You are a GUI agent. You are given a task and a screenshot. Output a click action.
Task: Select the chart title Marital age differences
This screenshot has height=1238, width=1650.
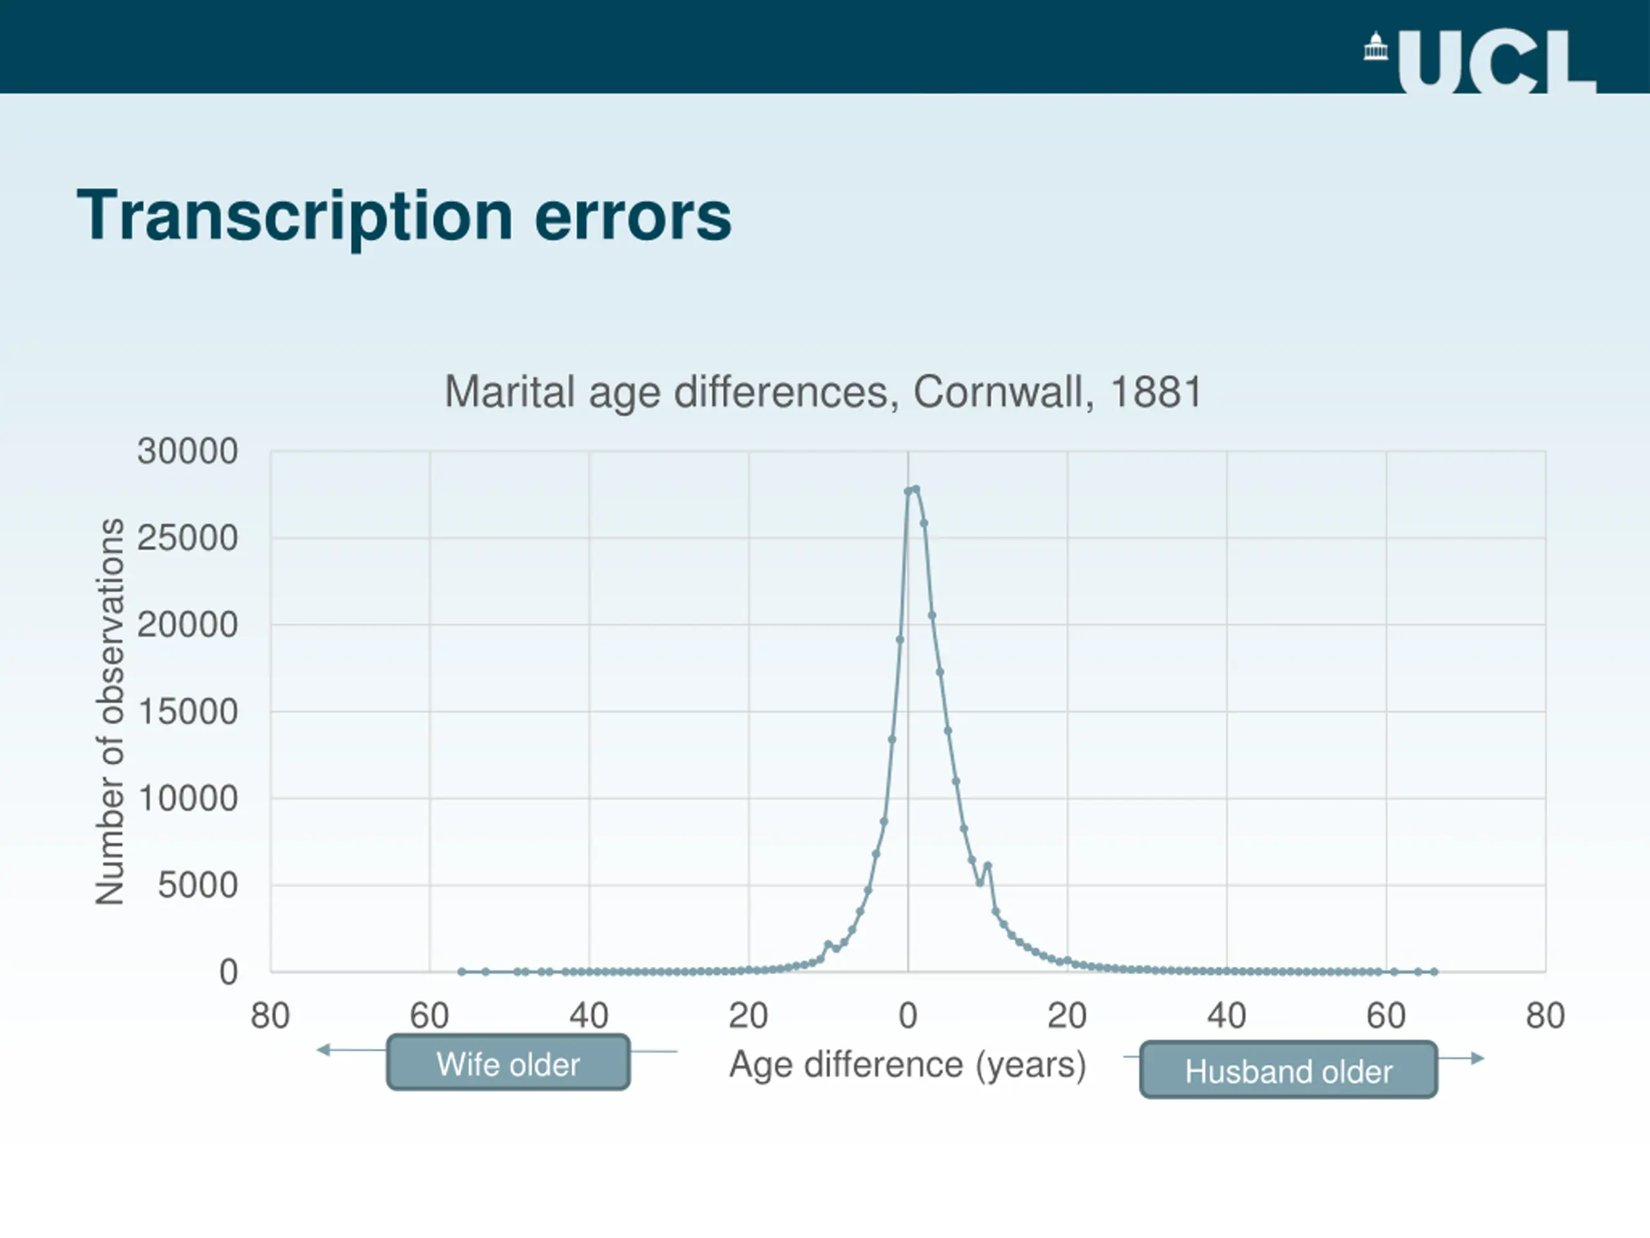pos(824,391)
